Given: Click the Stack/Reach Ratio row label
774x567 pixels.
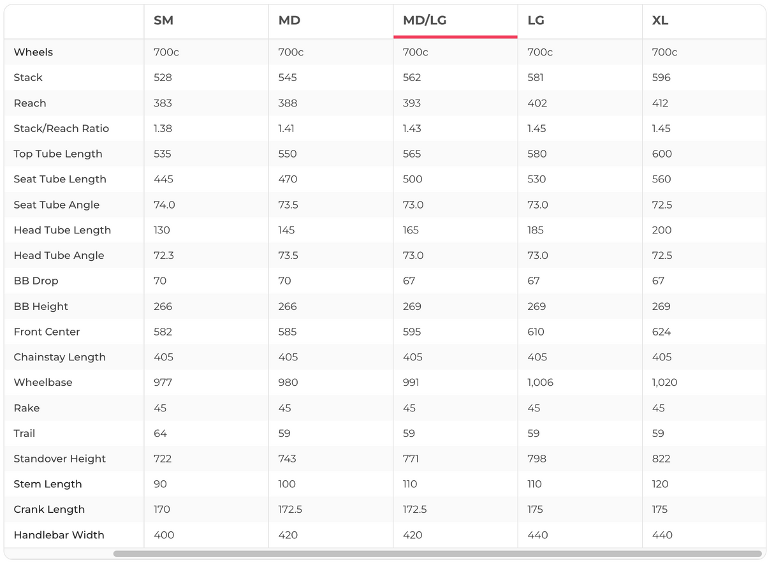Looking at the screenshot, I should pos(61,128).
